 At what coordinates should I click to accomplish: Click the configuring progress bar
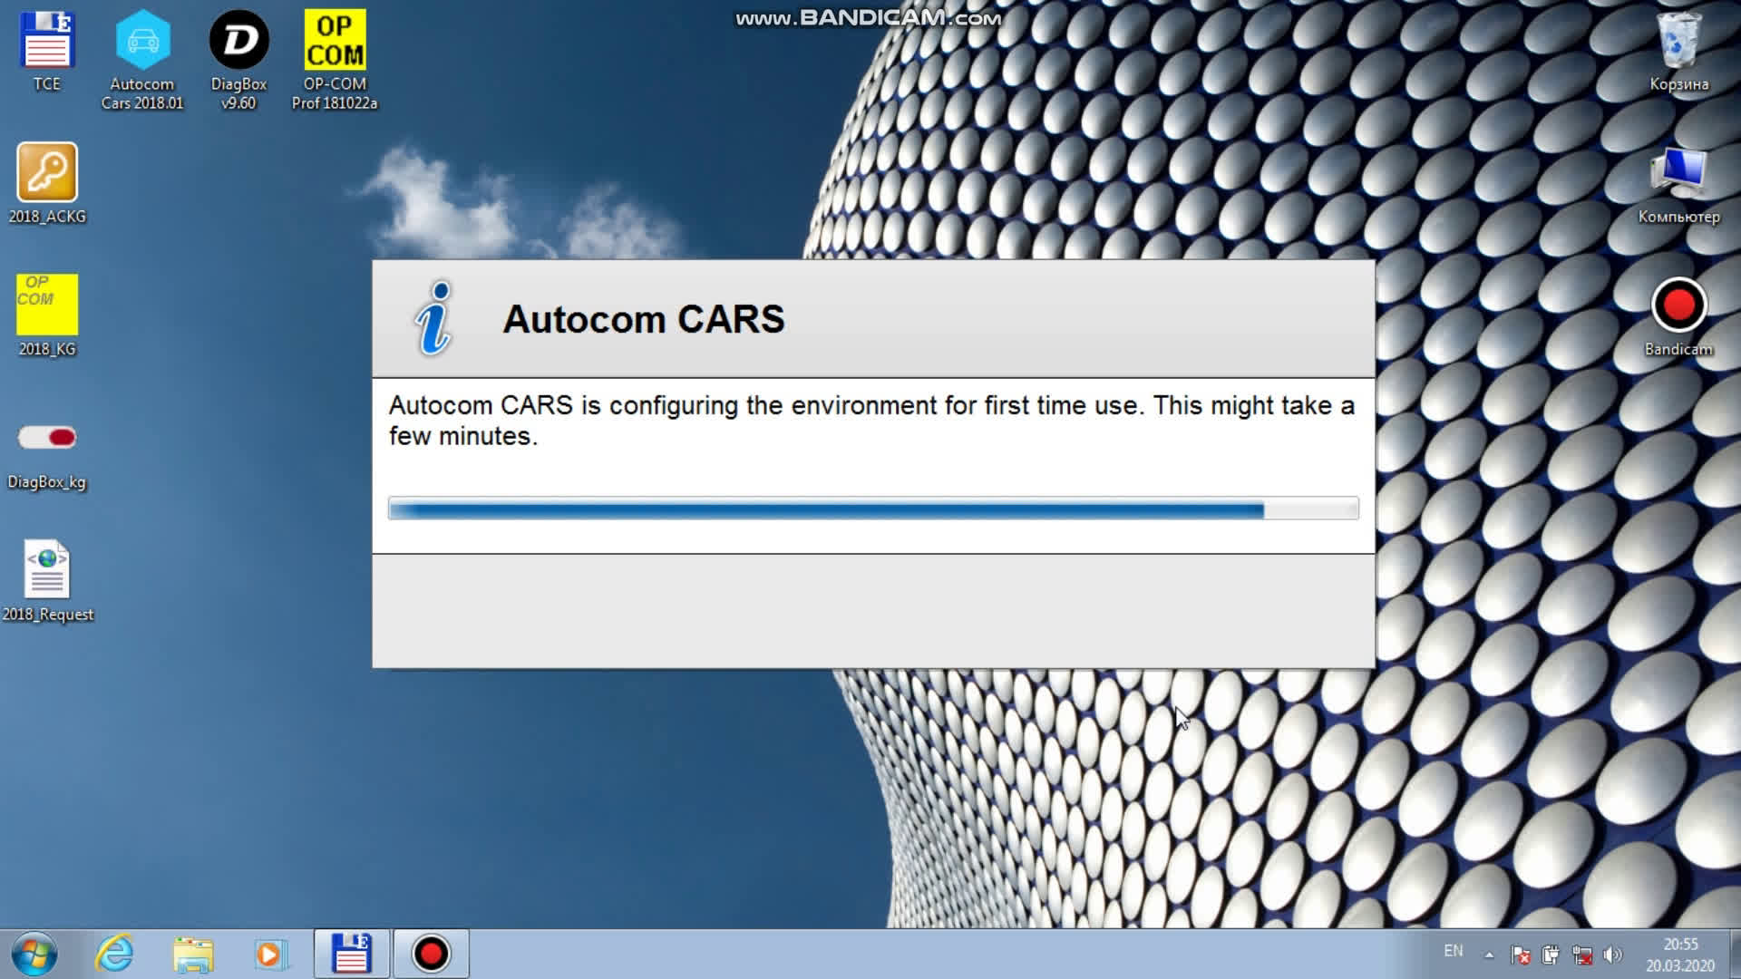point(873,509)
